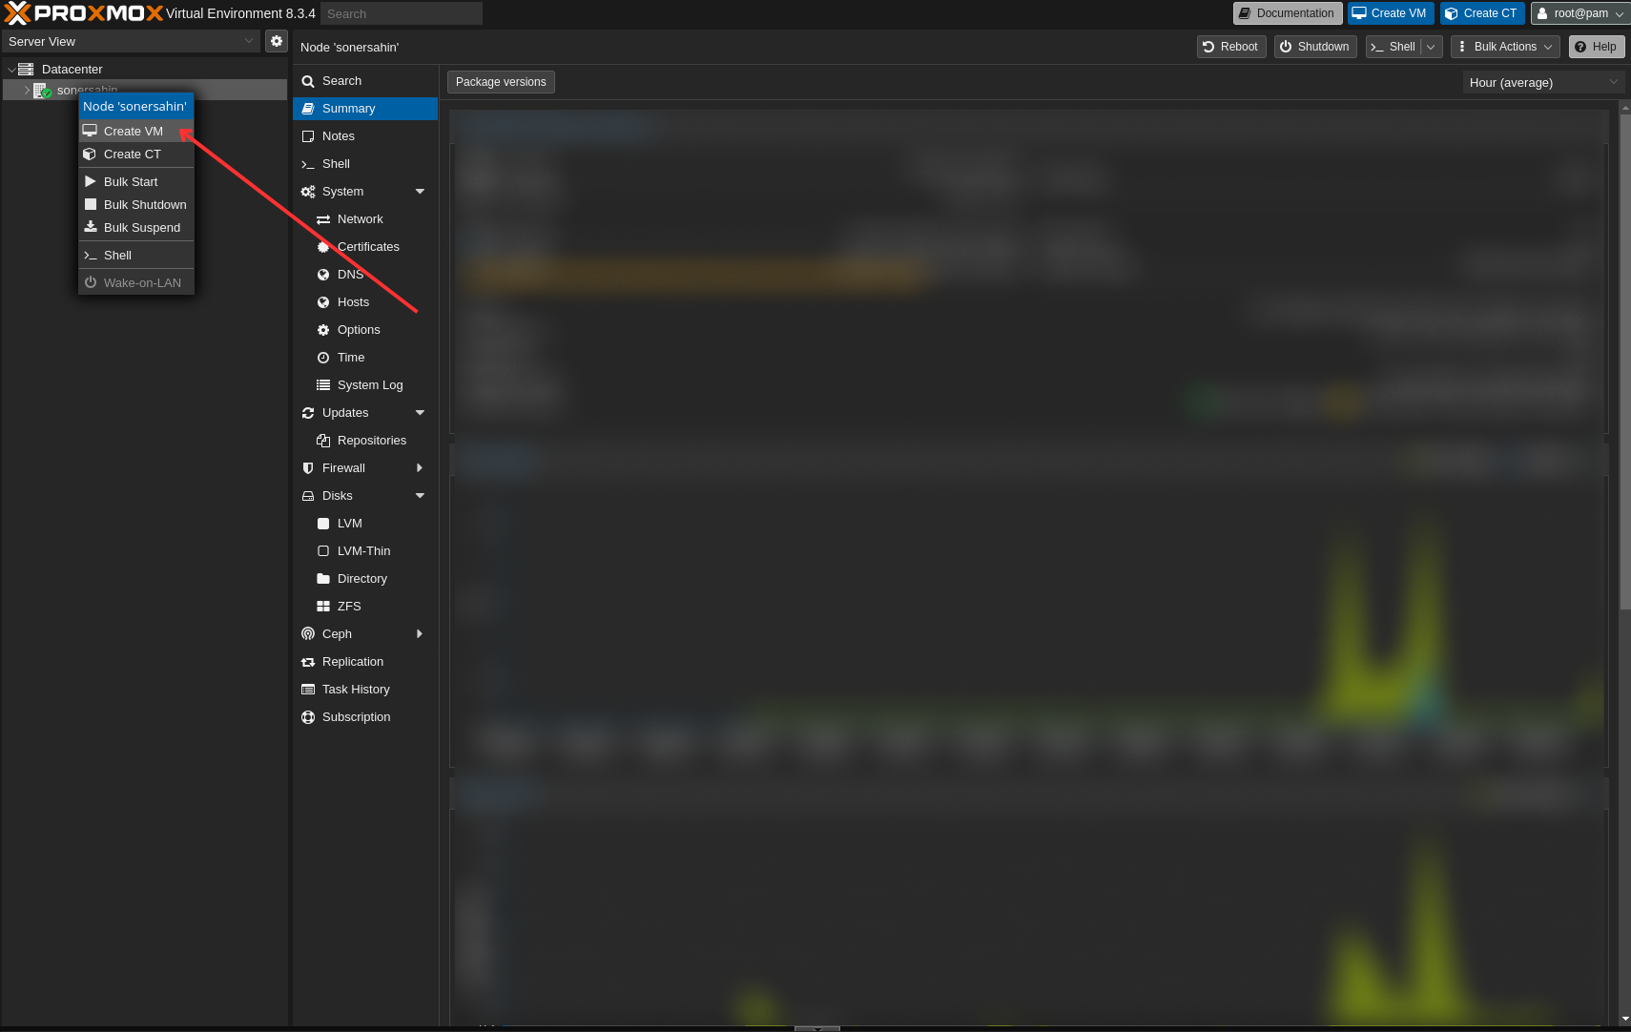Click the ZFS grid icon
Screen dimensions: 1631x1032
pos(323,607)
